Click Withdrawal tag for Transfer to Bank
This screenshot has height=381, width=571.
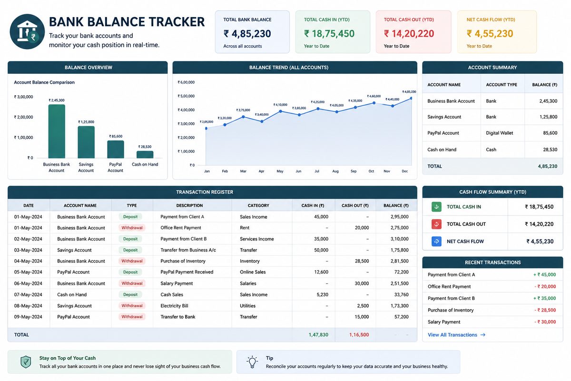(x=132, y=317)
